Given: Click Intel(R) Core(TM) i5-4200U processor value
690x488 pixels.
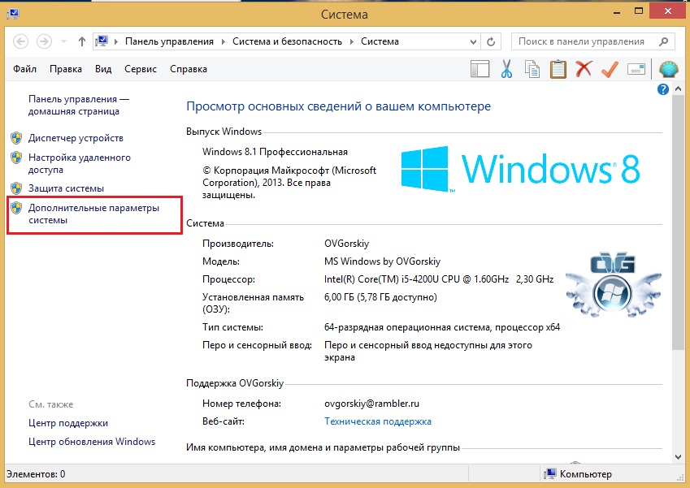Looking at the screenshot, I should click(x=439, y=279).
